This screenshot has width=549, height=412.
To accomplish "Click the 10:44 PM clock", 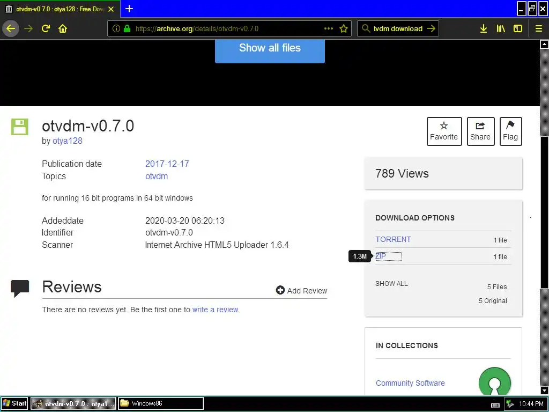I will pyautogui.click(x=531, y=404).
